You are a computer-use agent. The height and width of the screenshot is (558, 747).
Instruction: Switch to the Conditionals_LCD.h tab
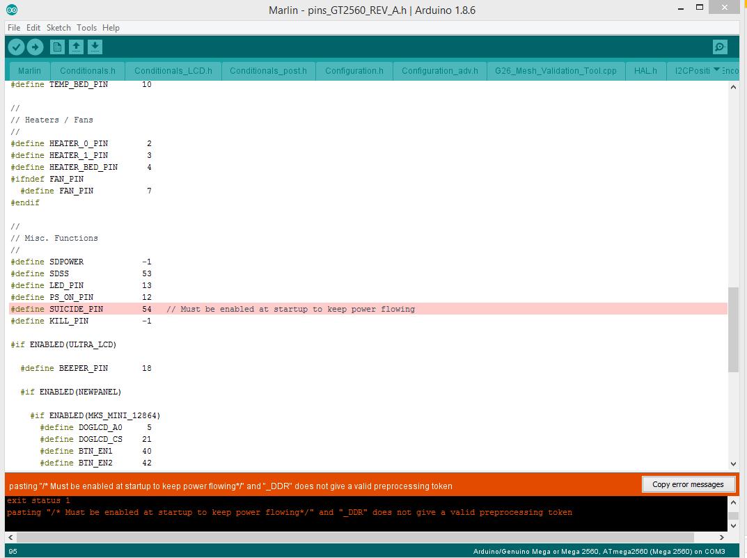pos(173,71)
